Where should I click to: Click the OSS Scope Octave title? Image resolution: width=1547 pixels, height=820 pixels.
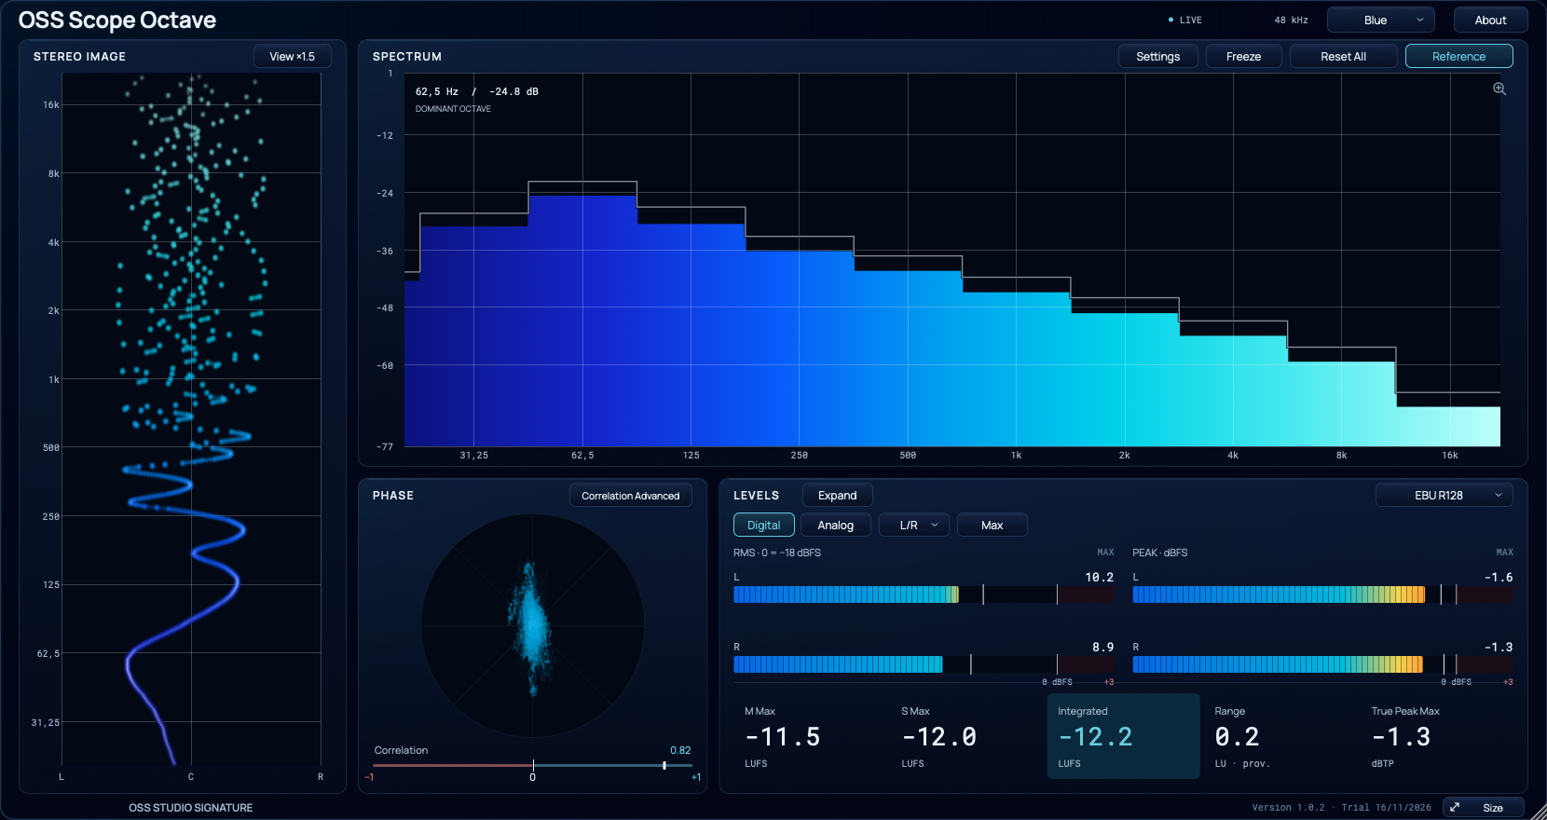pos(117,20)
